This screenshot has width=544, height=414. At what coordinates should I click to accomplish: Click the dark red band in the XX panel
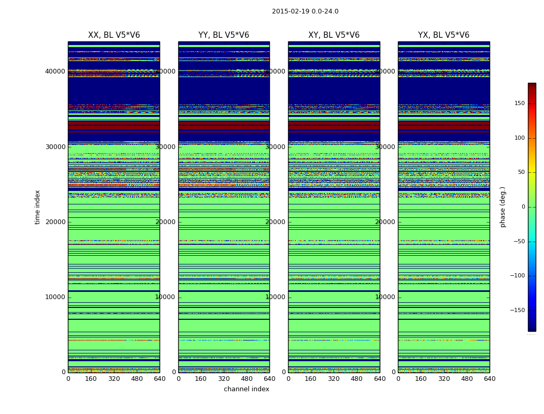pos(113,125)
